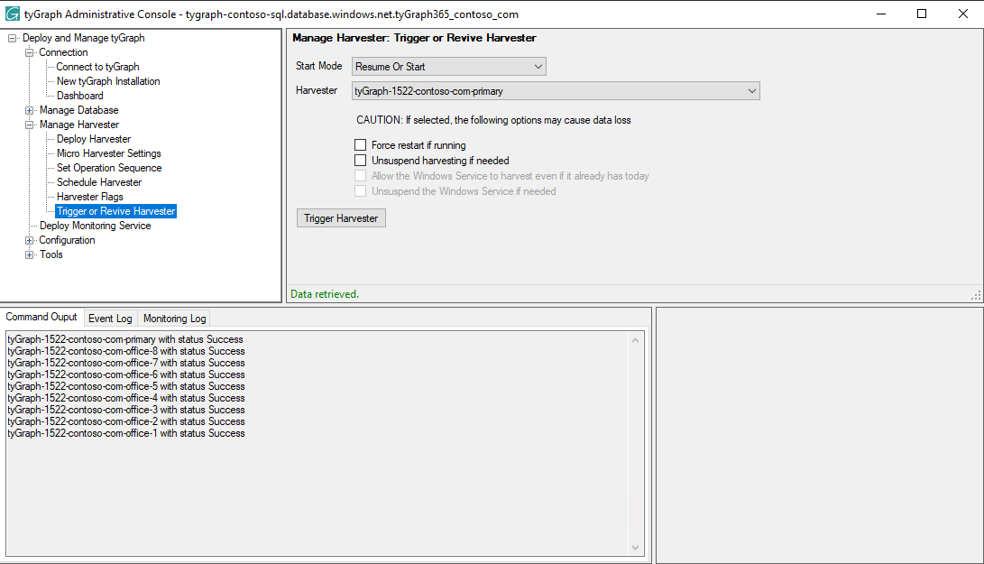This screenshot has height=564, width=984.
Task: Select Trigger or Revive Harvester item
Action: click(116, 211)
